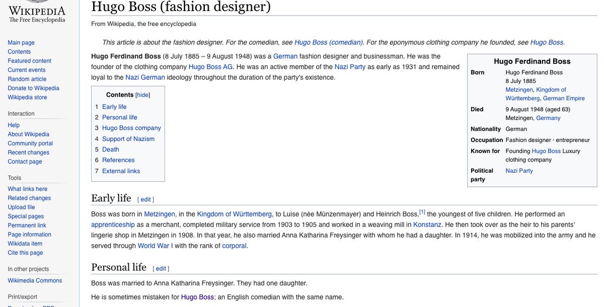Open About Wikipedia link
The image size is (604, 307).
tap(29, 134)
